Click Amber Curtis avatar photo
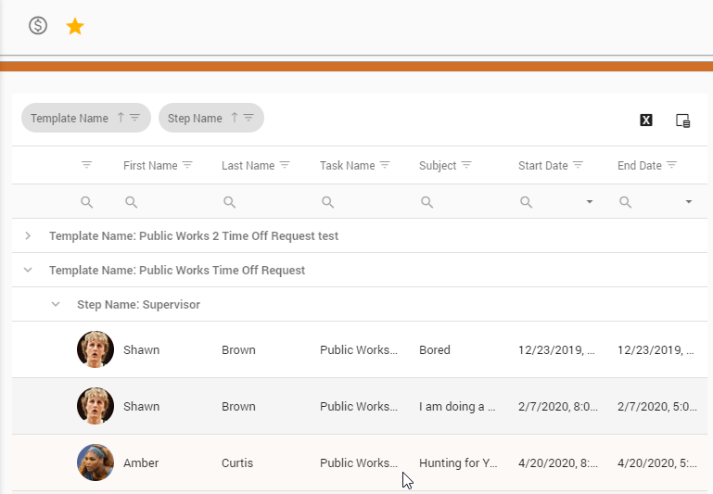The height and width of the screenshot is (494, 713). click(x=95, y=462)
